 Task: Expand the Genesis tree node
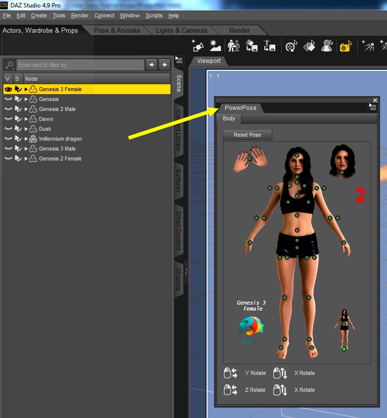coord(26,99)
